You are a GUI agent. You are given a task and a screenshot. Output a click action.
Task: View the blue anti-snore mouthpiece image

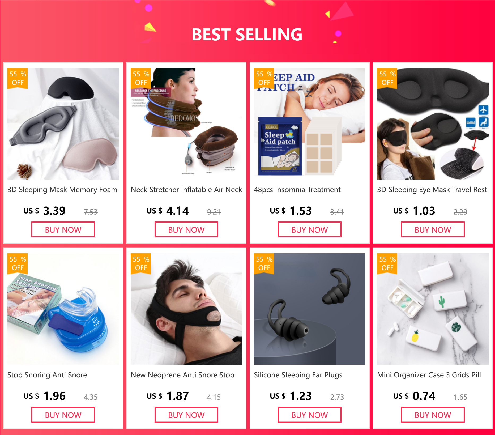tap(63, 309)
